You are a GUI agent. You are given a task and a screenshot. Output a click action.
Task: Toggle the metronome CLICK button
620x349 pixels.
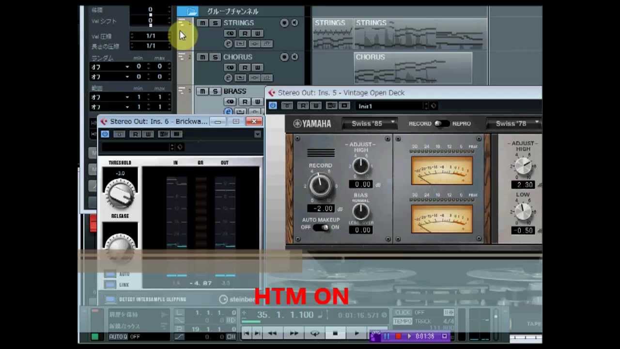403,313
